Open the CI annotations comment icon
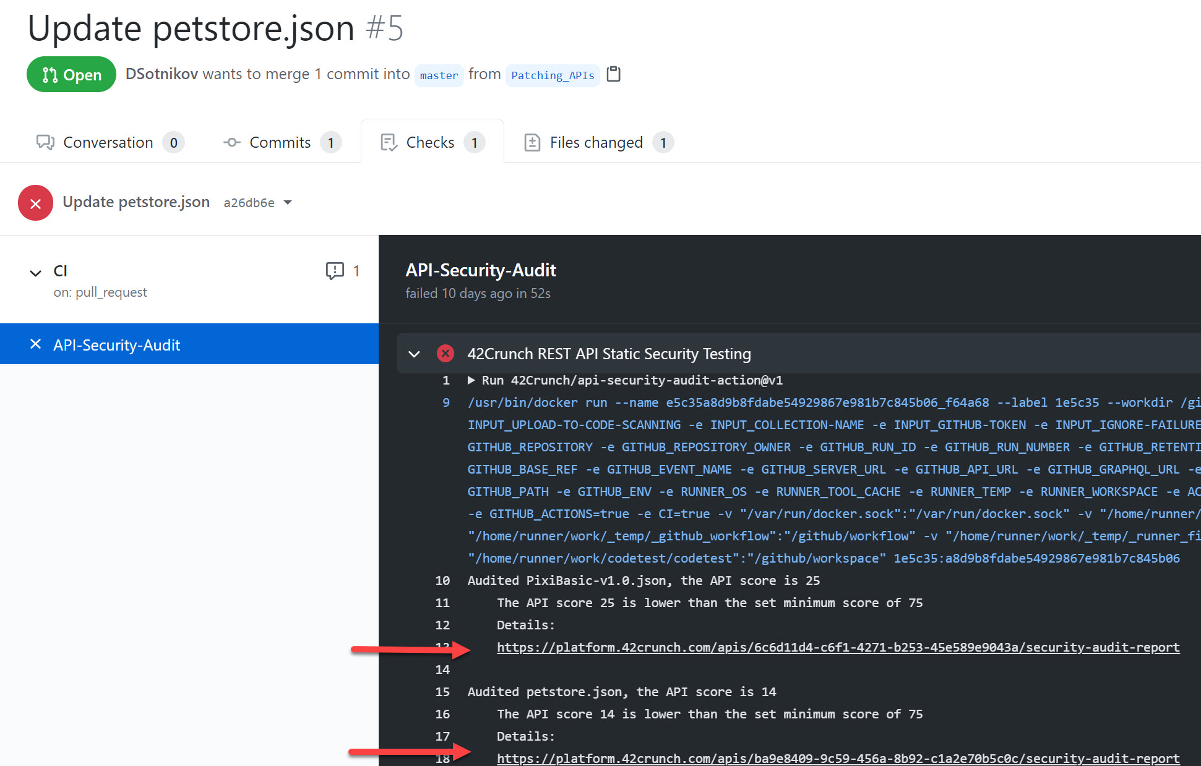 click(x=335, y=271)
